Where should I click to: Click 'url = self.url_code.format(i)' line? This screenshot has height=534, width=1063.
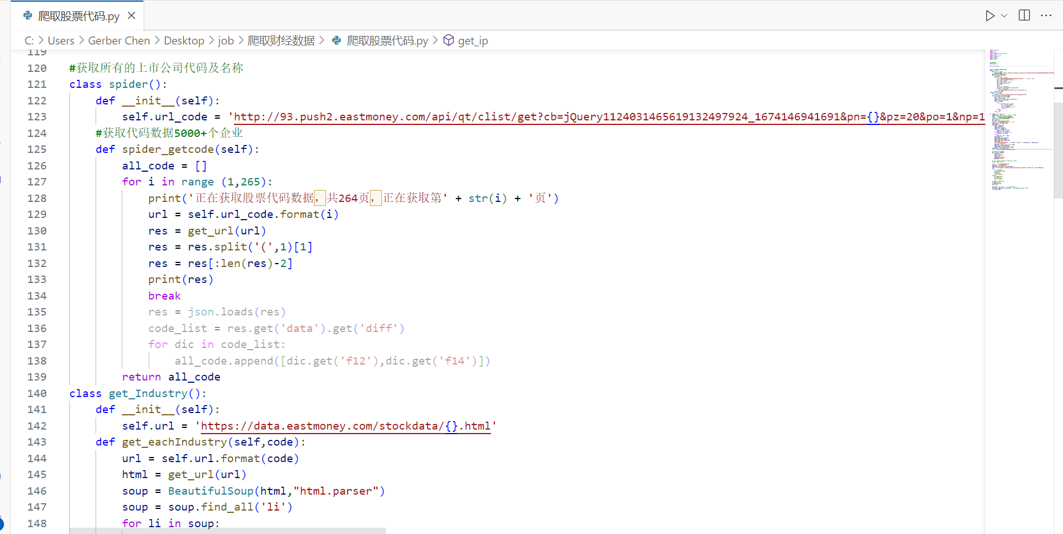coord(243,215)
